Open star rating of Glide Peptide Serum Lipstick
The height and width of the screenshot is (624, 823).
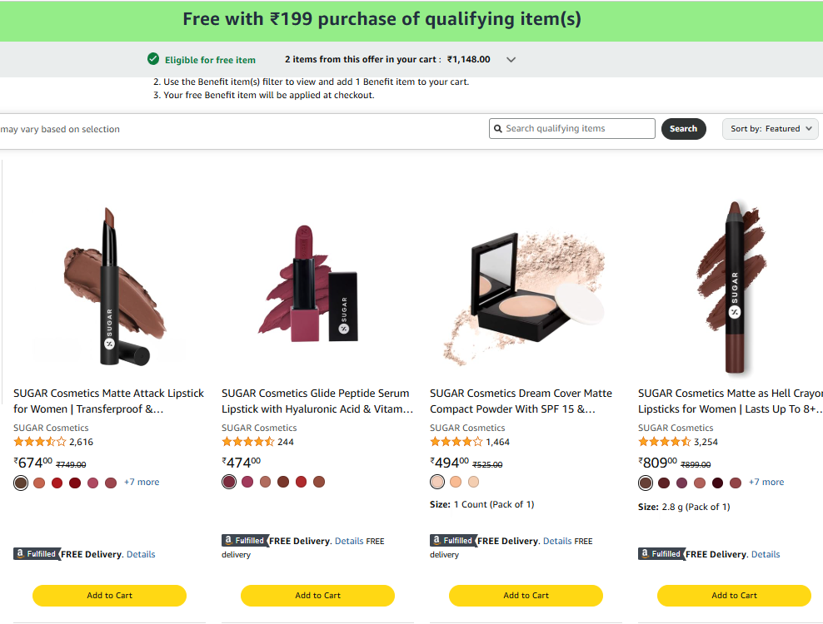pos(248,442)
